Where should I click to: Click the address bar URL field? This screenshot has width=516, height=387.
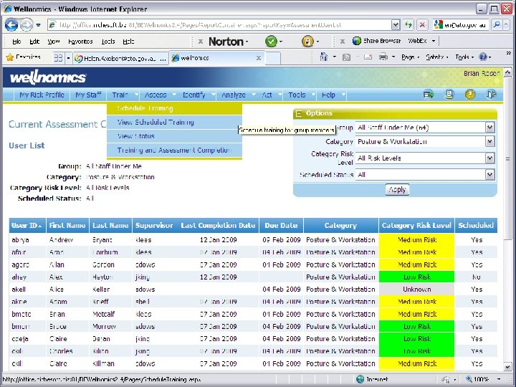220,24
